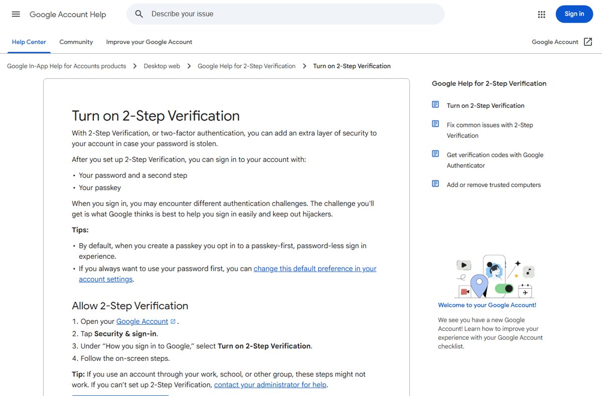This screenshot has width=602, height=396.
Task: Click document icon next to Turn on 2-Step Verification
Action: point(435,104)
